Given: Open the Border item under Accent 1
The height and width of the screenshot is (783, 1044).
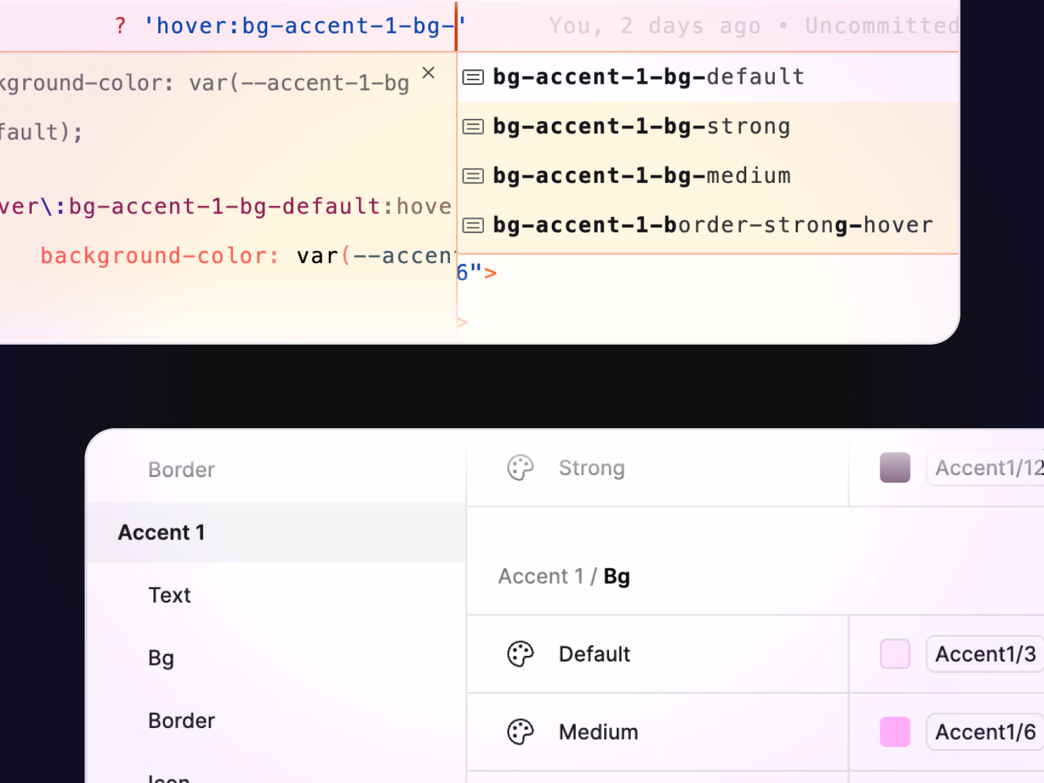Looking at the screenshot, I should tap(181, 720).
